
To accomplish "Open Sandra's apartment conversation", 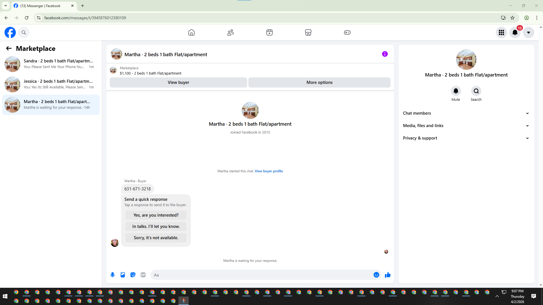I will (x=51, y=64).
